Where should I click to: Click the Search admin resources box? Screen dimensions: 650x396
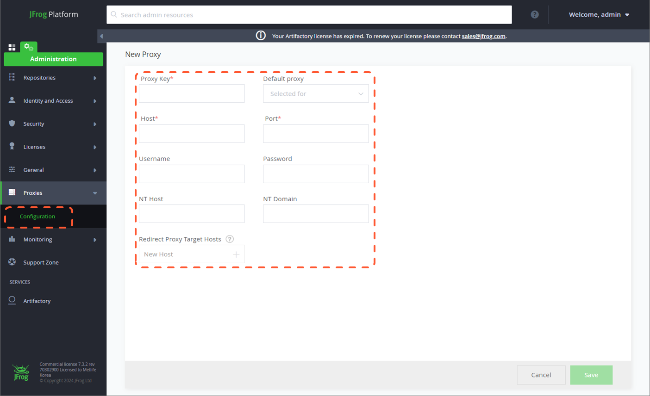(309, 15)
